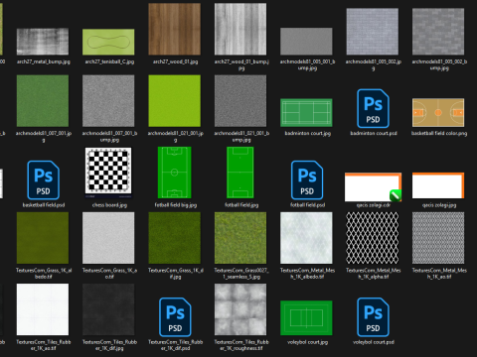Select the archmodels81_007_001.jpg green texture
This screenshot has height=357, width=477.
click(43, 101)
